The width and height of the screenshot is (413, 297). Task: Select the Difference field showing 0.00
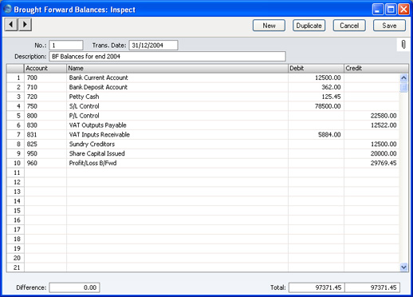[x=74, y=287]
